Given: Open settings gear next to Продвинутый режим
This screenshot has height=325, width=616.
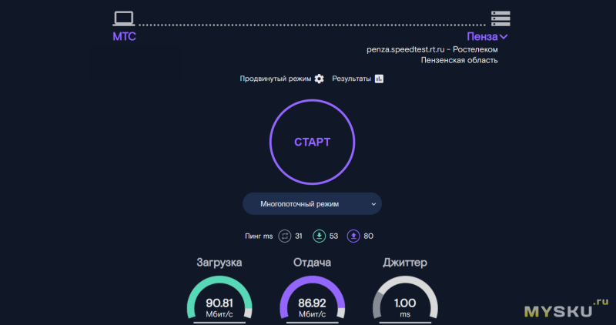Looking at the screenshot, I should [319, 79].
